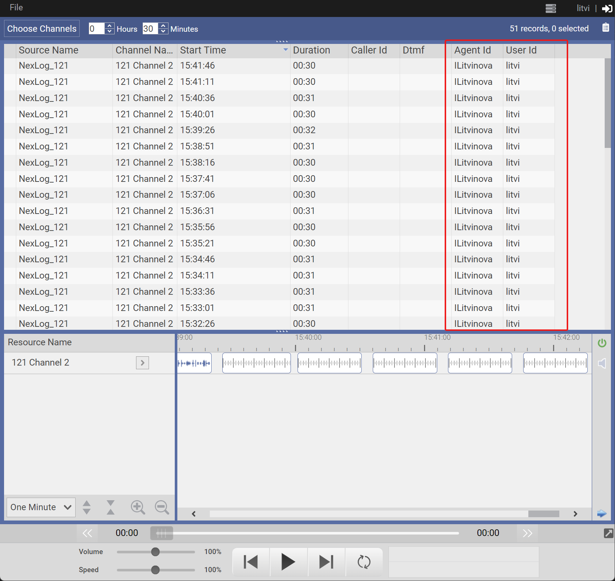Click the blue export arrow at bottom right of timeline

pyautogui.click(x=601, y=513)
